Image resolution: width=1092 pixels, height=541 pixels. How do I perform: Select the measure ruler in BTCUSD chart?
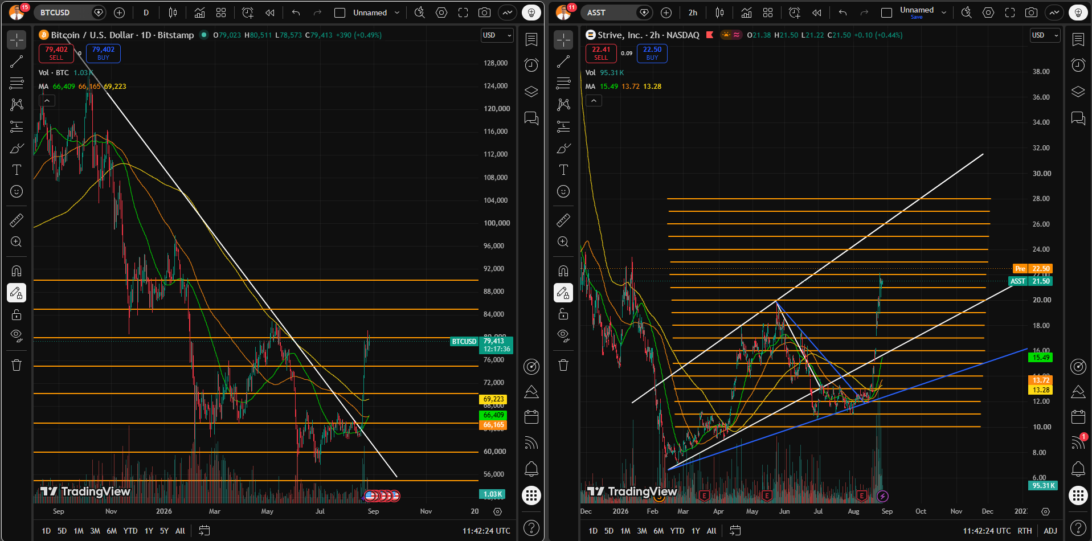[x=17, y=220]
